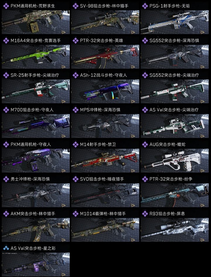211x277 pixels.
Task: Select the M1014霰弹枪-林中猎手 shotgun thumbnail
Action: pos(105,230)
